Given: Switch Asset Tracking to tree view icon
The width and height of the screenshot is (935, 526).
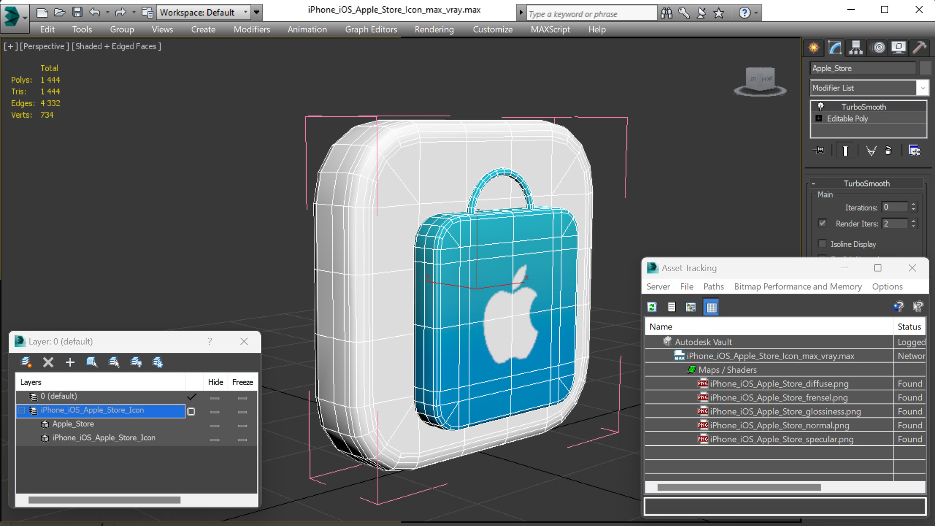Looking at the screenshot, I should tap(691, 307).
